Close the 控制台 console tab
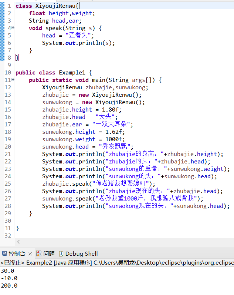Viewport: 234px width, 295px height. pos(30,254)
